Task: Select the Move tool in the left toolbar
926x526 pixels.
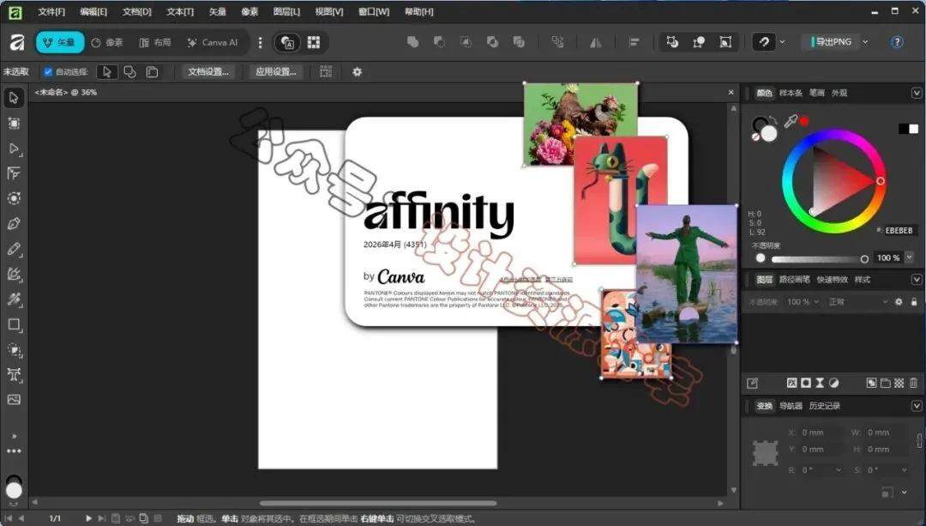Action: (14, 98)
